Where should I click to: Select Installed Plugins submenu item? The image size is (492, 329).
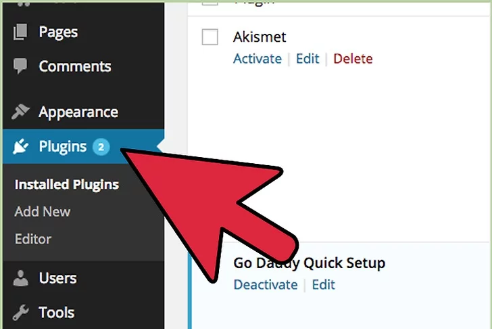point(66,184)
